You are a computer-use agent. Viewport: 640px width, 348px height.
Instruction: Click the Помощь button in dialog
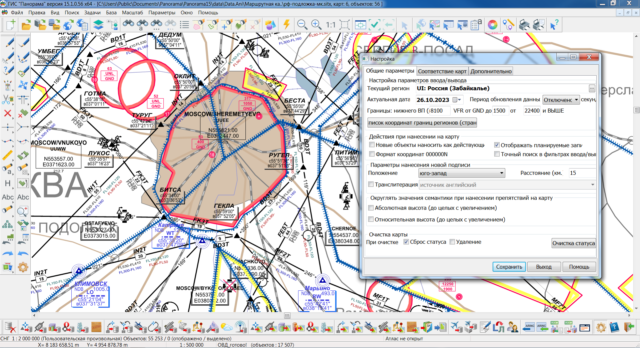pos(579,267)
